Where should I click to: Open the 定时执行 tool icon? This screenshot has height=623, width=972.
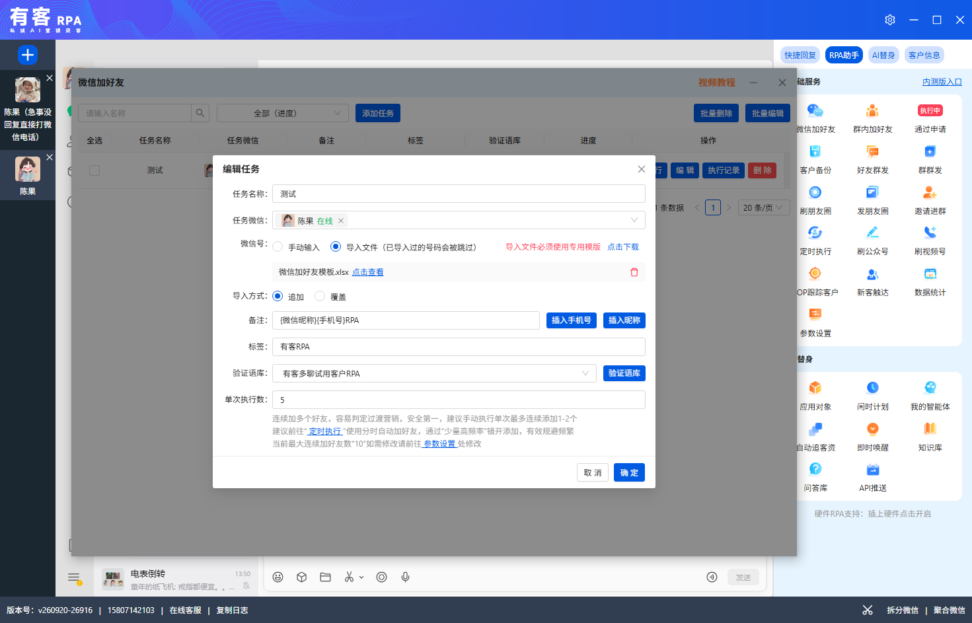[815, 233]
